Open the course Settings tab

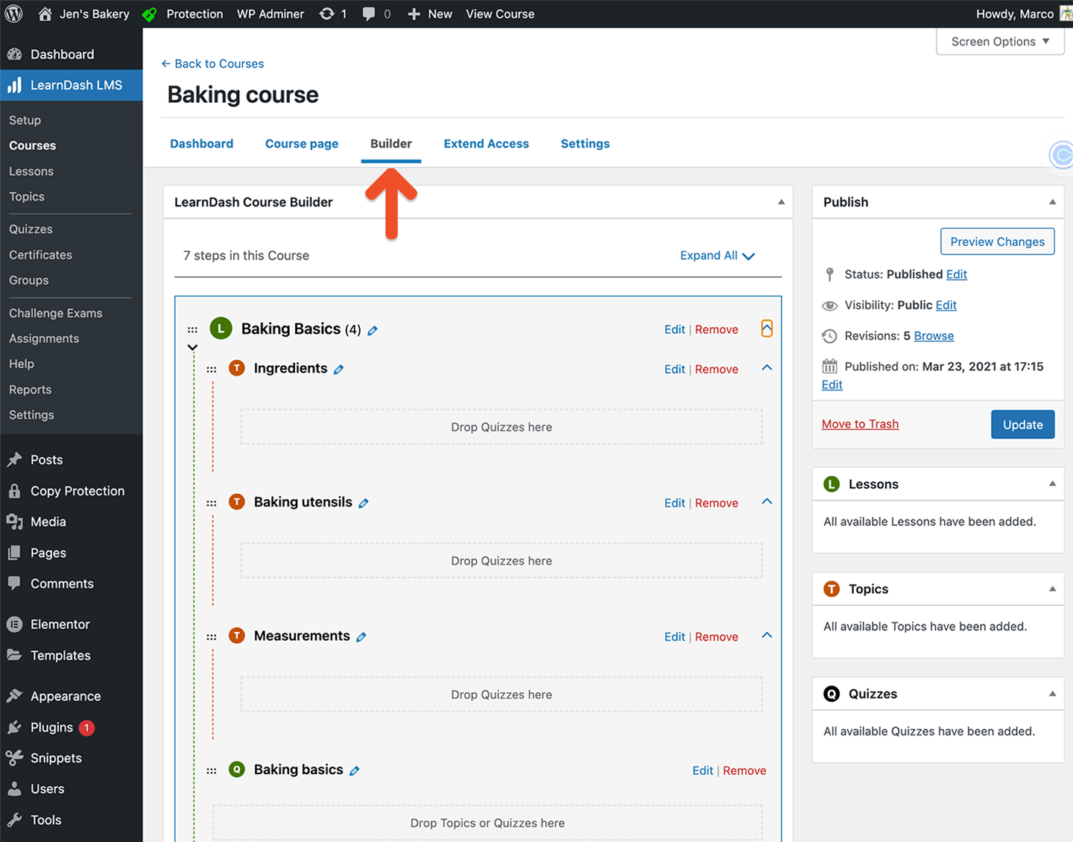pos(585,144)
